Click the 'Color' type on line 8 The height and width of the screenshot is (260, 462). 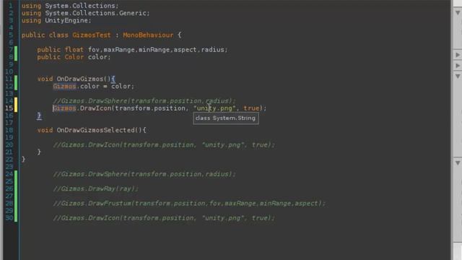(74, 57)
